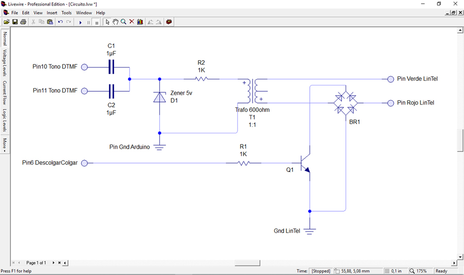Screen dimensions: 464x275
Task: Click the vertical scrollbar down arrow
Action: [x=460, y=256]
